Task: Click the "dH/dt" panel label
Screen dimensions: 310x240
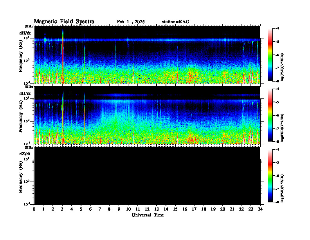Action: pyautogui.click(x=25, y=33)
